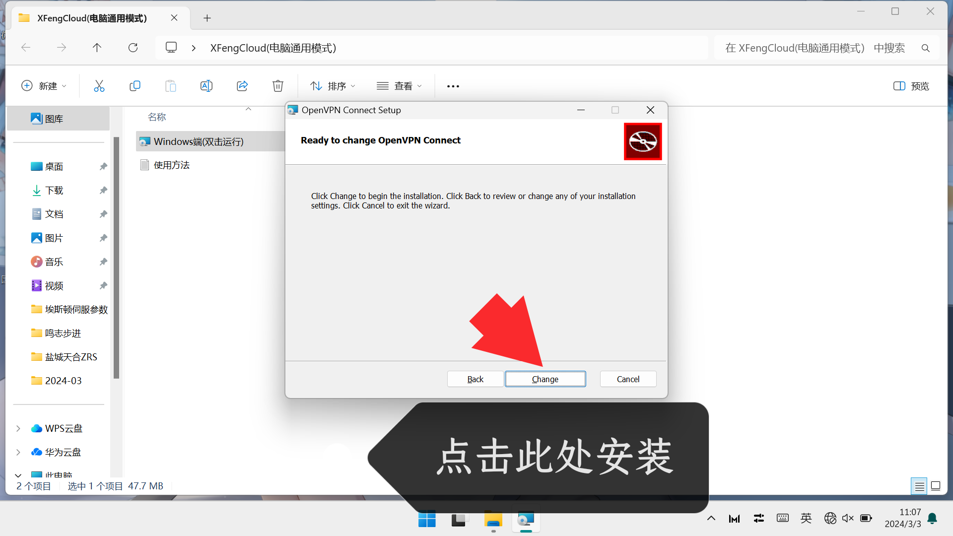Screen dimensions: 953x536
Task: Open the Windows Start menu
Action: [427, 519]
